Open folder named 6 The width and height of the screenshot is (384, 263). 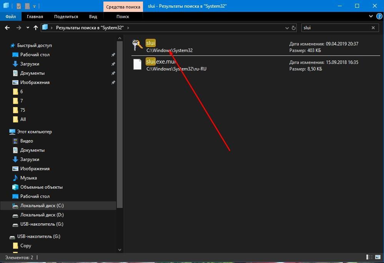tap(22, 92)
